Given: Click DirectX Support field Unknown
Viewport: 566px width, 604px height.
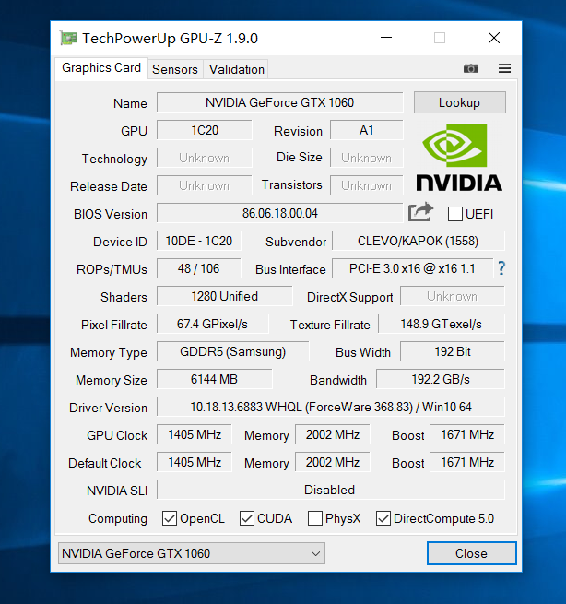Looking at the screenshot, I should pos(453,296).
